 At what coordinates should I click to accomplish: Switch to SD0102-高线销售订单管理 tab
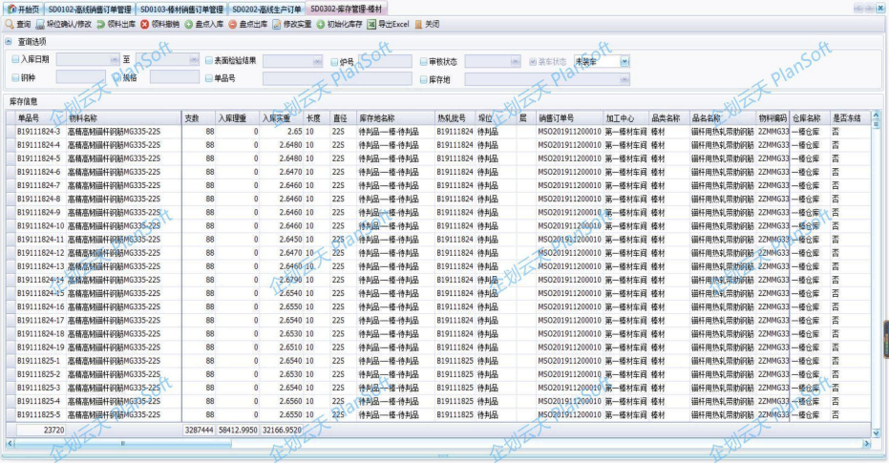89,9
